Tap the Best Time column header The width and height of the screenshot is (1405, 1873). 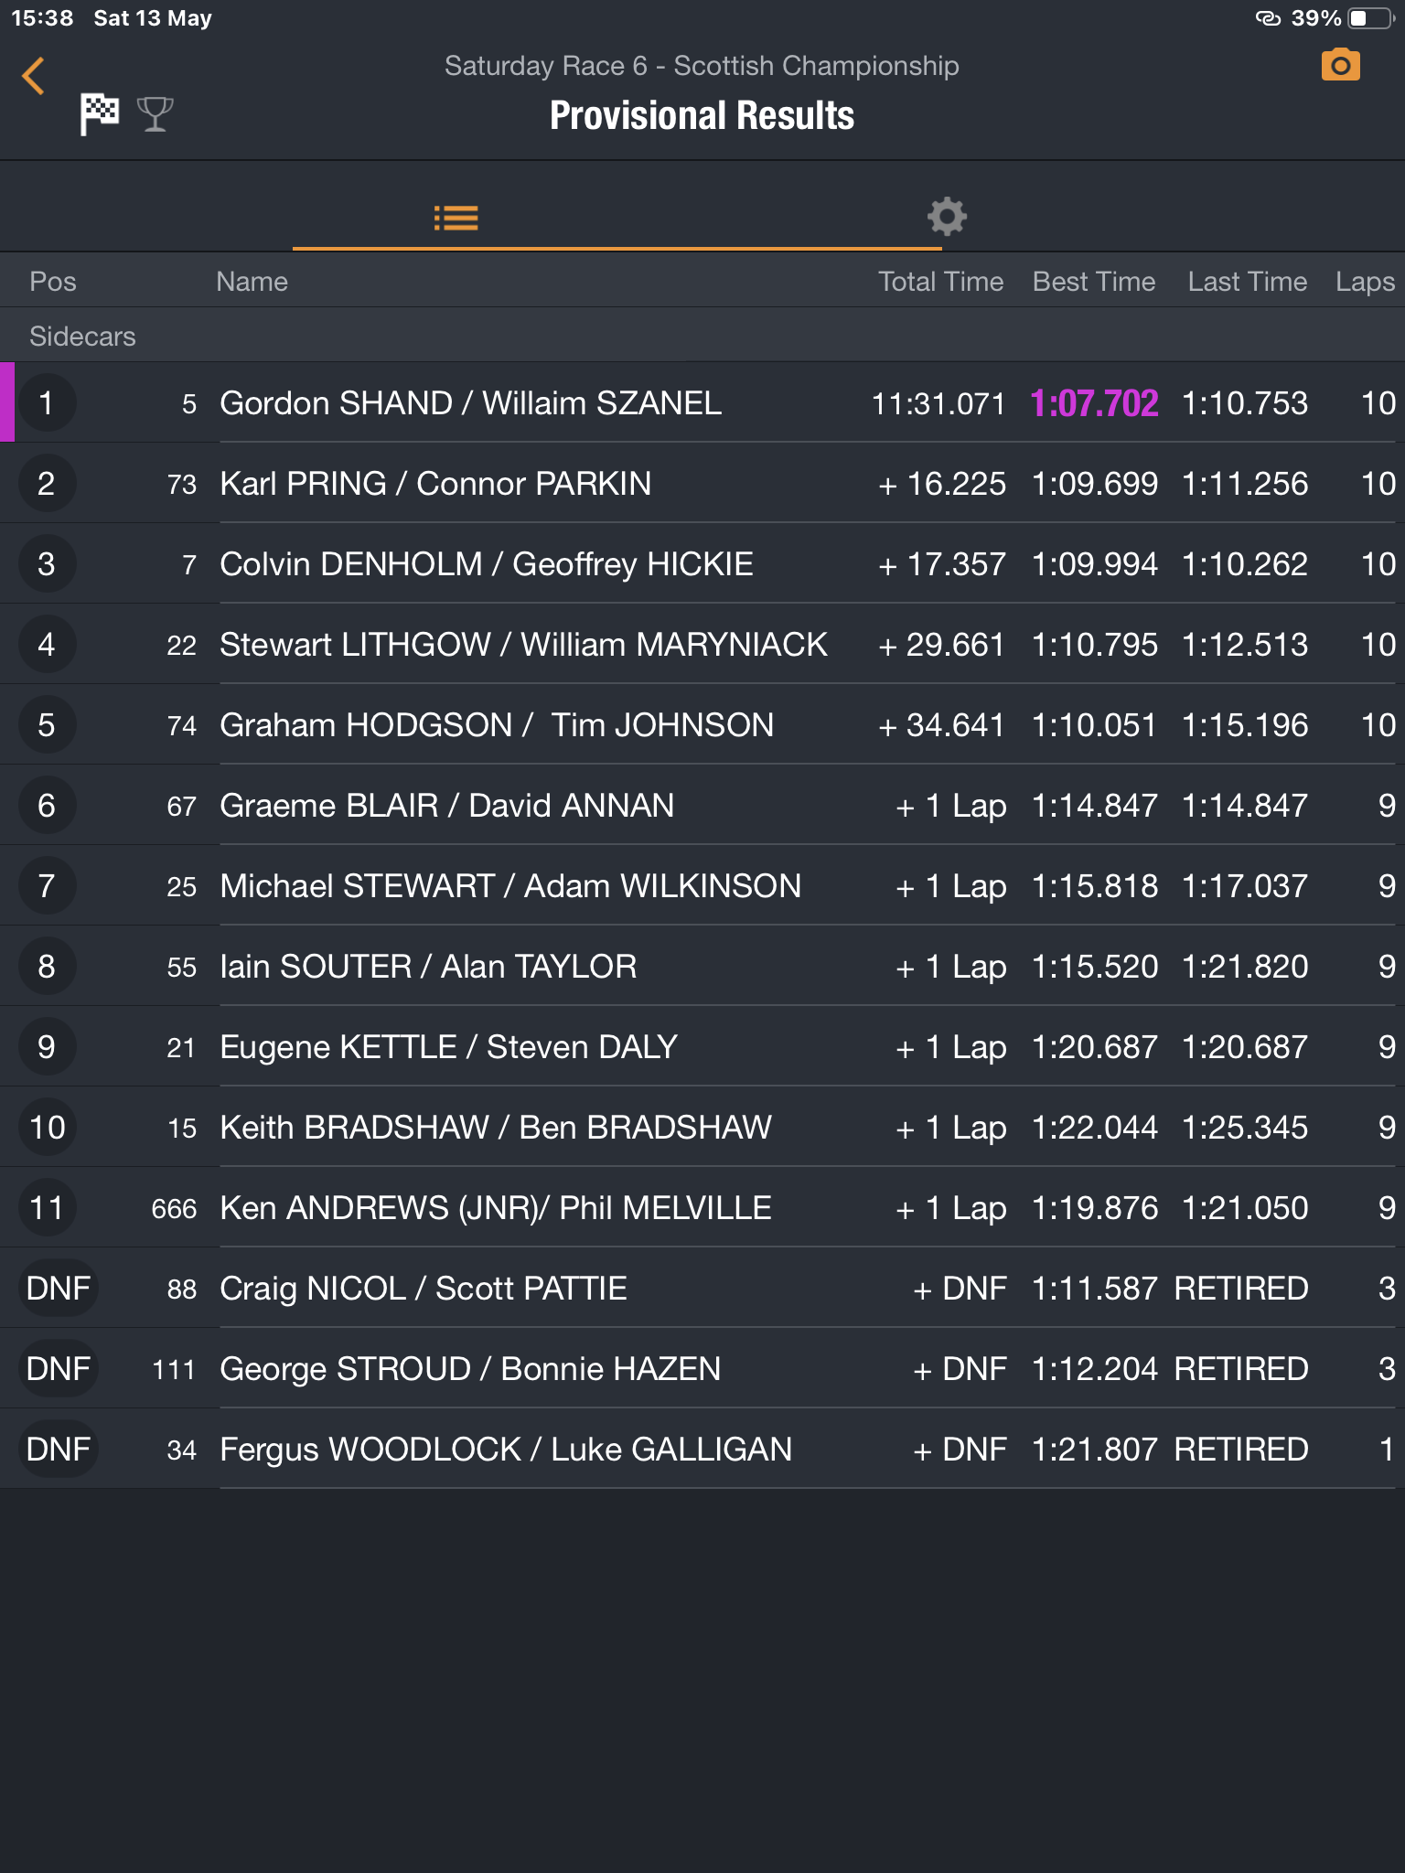(x=1093, y=282)
